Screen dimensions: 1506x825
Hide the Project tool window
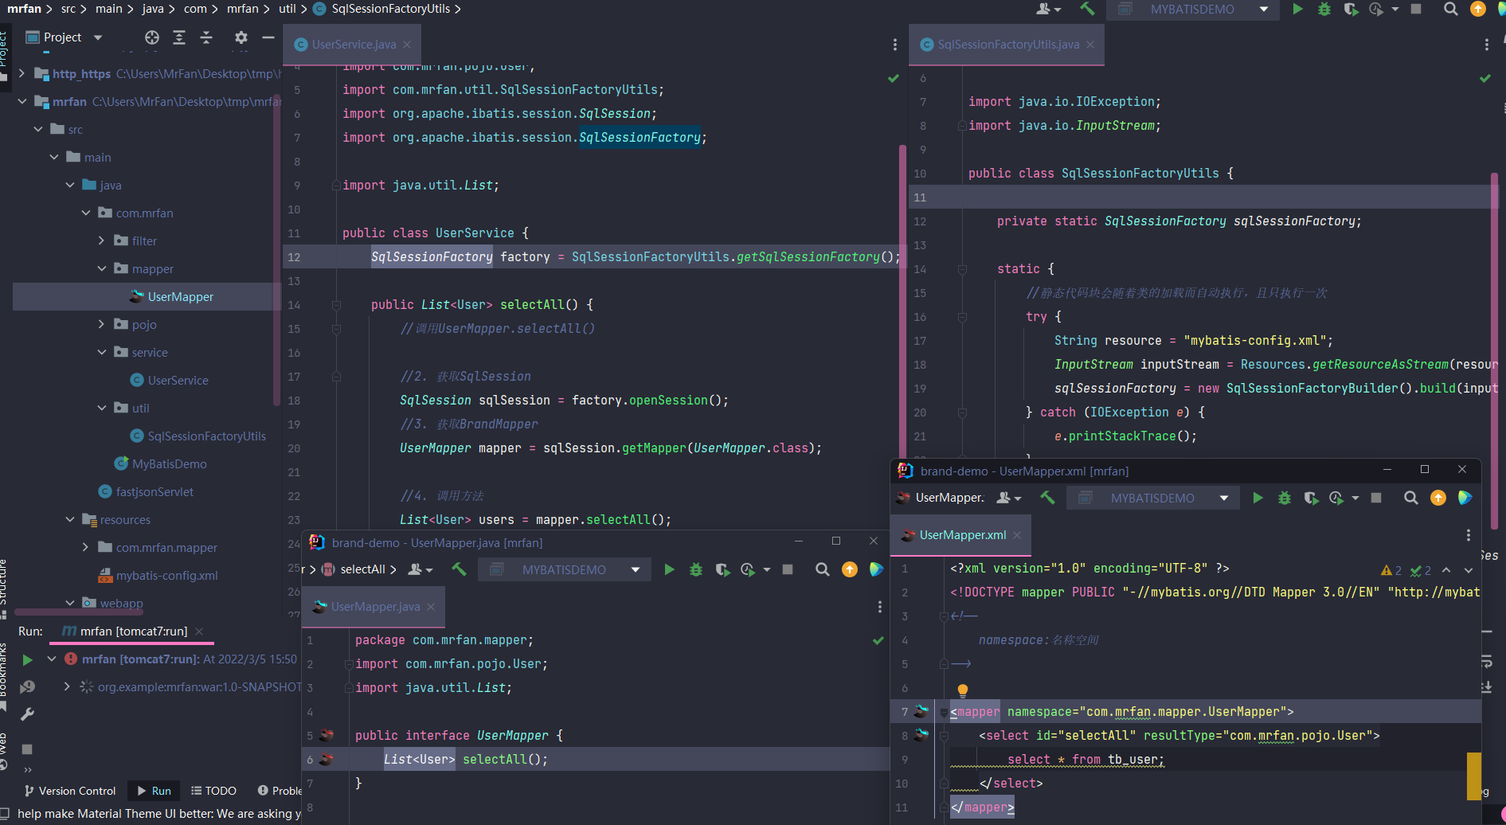(x=268, y=37)
